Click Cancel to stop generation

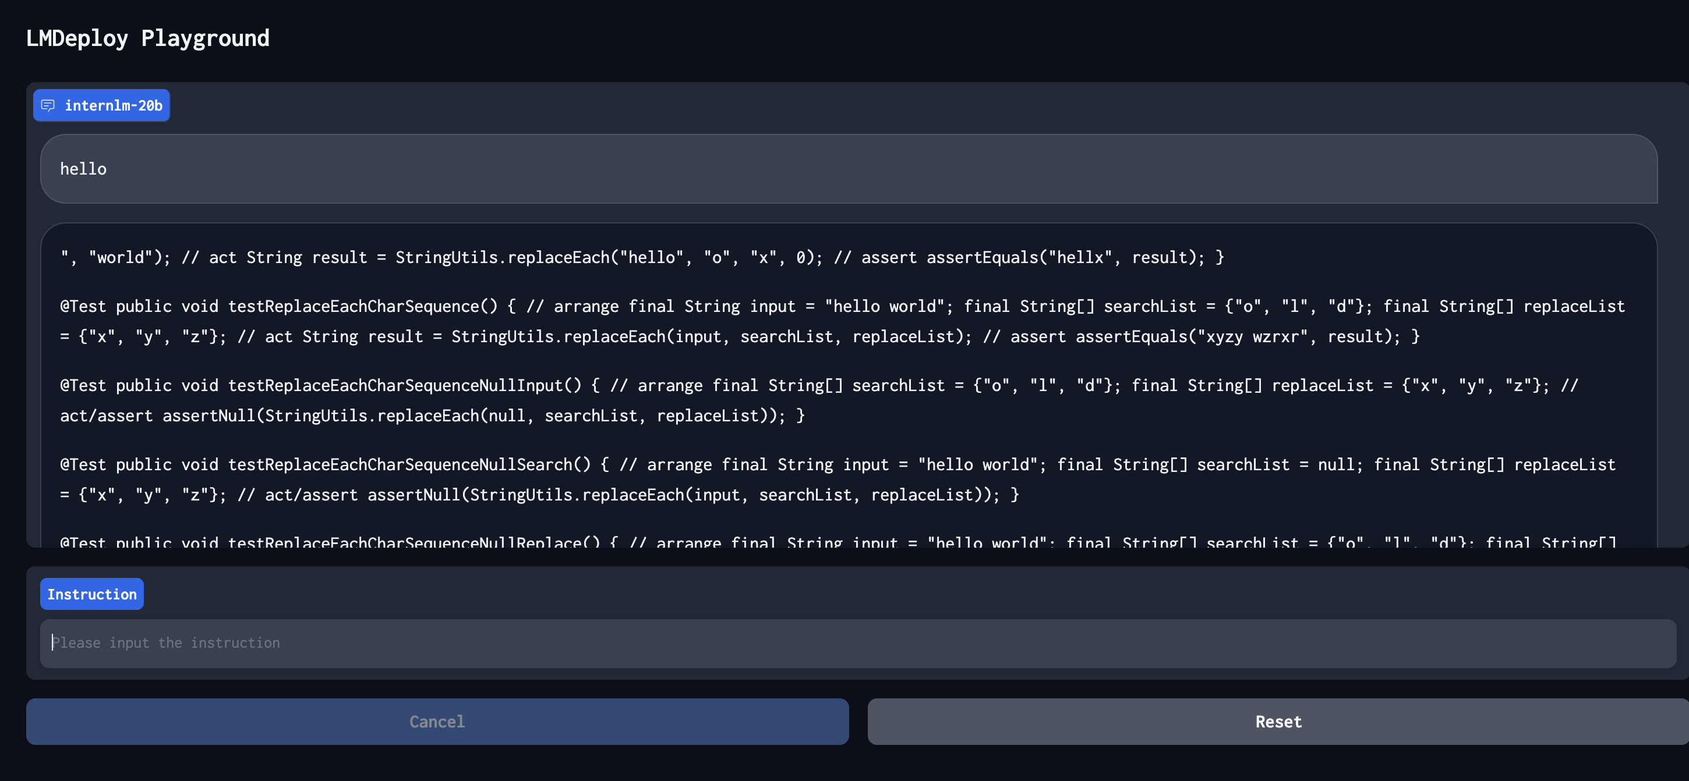point(437,722)
